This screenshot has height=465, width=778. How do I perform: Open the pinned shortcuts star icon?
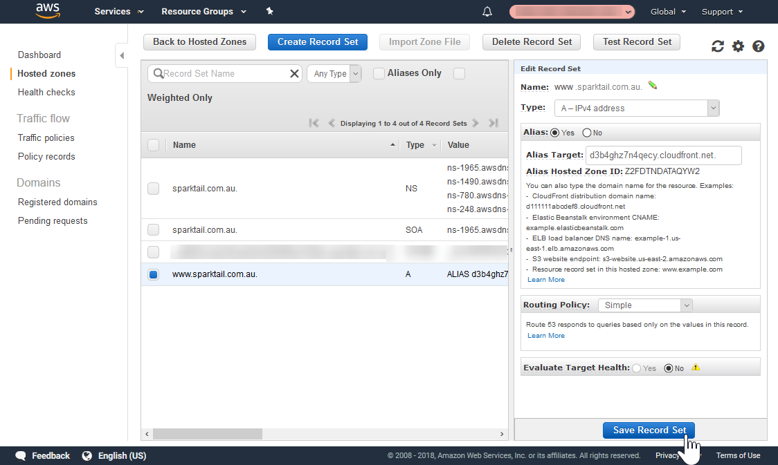[269, 11]
